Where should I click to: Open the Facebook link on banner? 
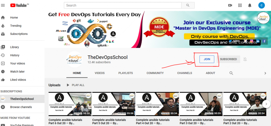[264, 41]
